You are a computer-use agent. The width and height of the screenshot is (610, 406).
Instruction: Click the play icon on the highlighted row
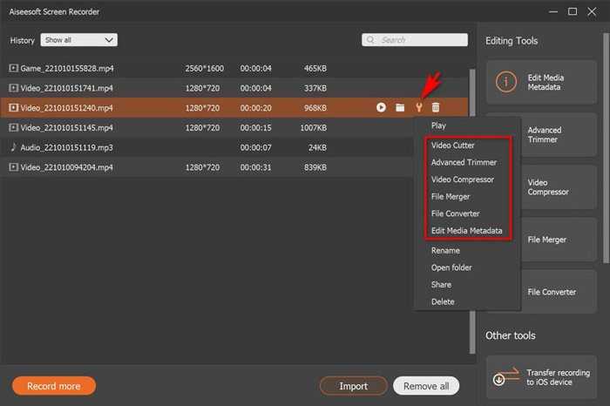click(381, 107)
